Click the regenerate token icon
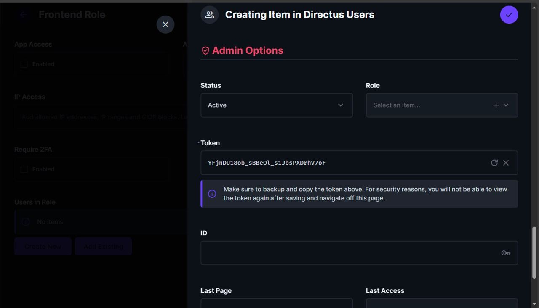This screenshot has width=539, height=308. (x=494, y=163)
